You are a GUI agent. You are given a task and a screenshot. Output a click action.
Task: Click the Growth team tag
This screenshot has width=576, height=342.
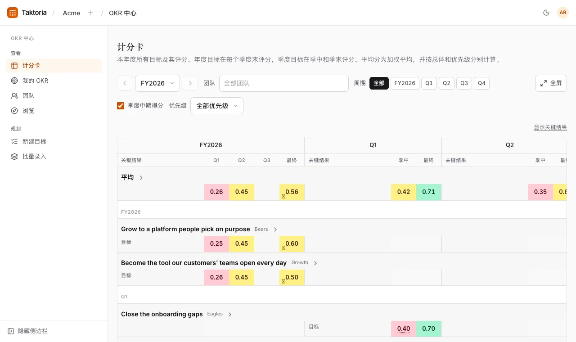[x=300, y=263]
